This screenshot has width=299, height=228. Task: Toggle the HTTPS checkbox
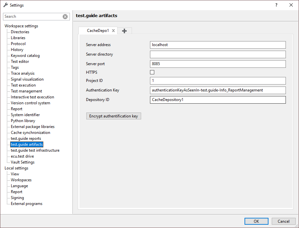(152, 72)
